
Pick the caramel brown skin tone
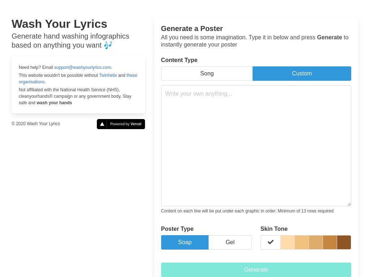[330, 242]
